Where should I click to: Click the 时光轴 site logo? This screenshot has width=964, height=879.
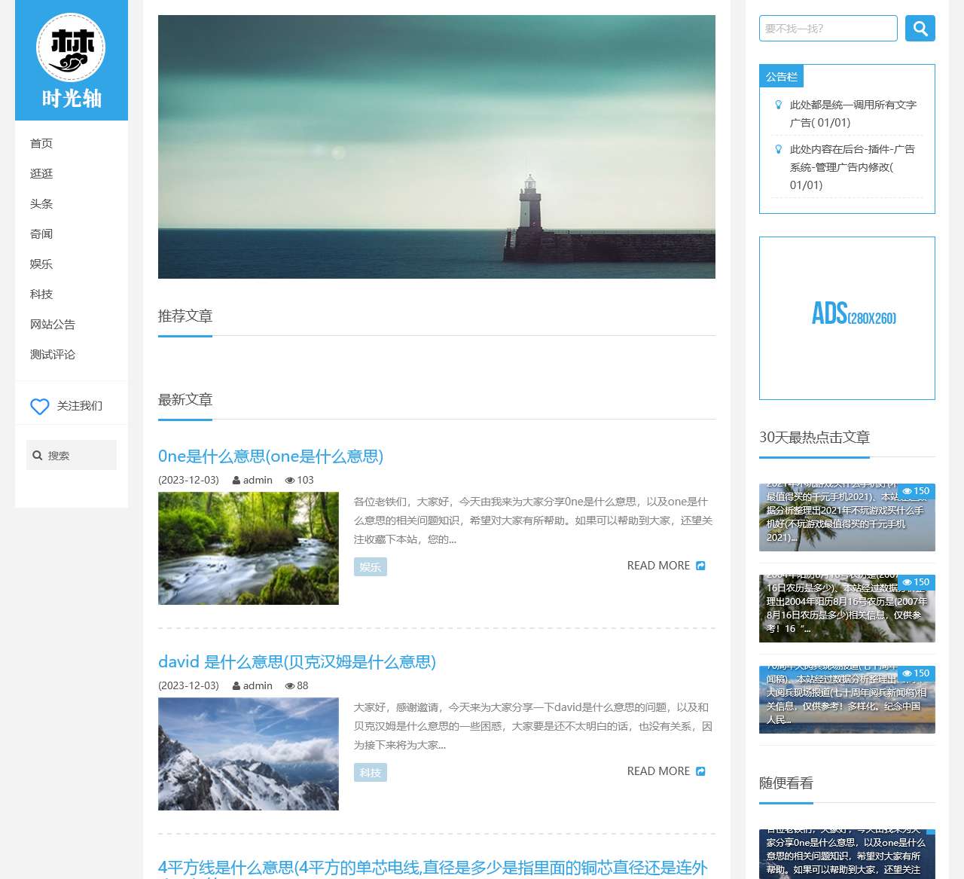(72, 60)
